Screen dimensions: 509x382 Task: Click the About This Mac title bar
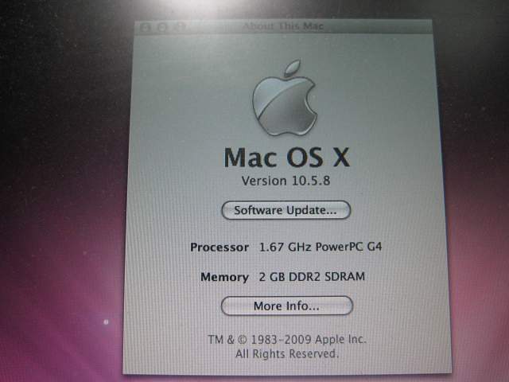coord(283,26)
